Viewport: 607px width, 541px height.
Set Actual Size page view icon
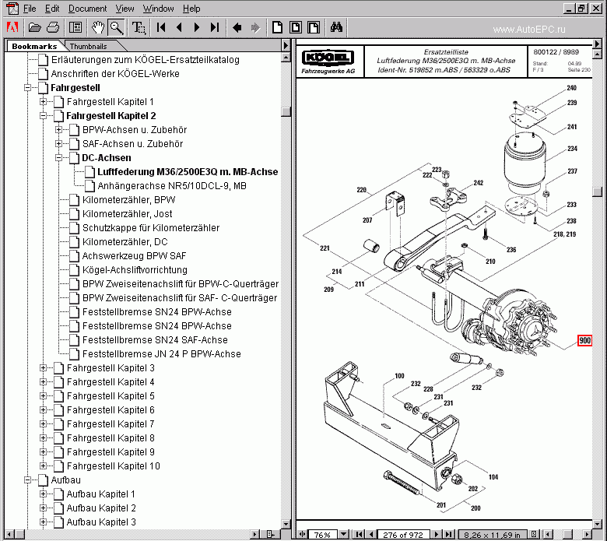pyautogui.click(x=277, y=27)
